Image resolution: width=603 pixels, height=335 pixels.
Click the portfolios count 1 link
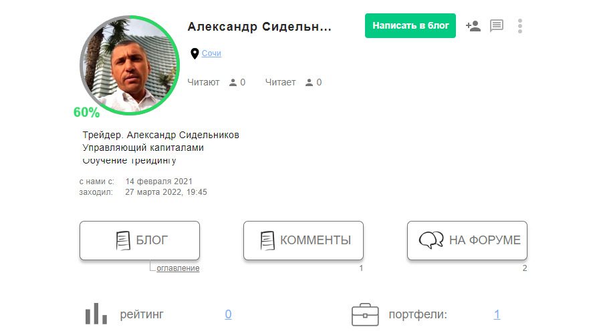[497, 314]
